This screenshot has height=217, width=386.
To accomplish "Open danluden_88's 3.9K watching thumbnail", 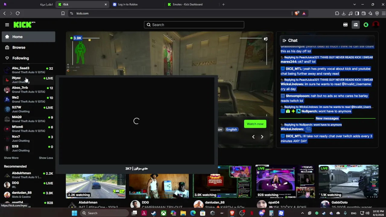I will tap(222, 181).
